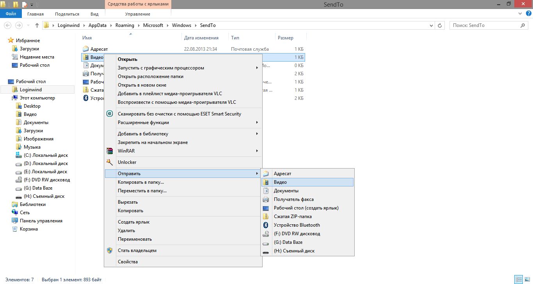Viewport: 533px width, 284px height.
Task: Click the Microsoft breadcrumb in the address bar
Action: [x=153, y=25]
